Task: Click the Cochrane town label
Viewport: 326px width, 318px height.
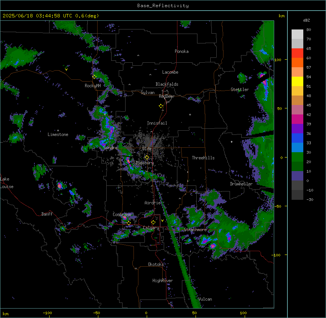Action: [x=122, y=215]
